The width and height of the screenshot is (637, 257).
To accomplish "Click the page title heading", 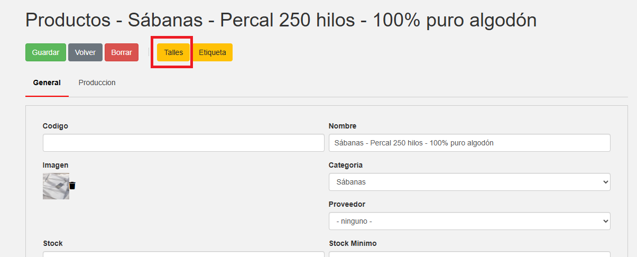I will [x=281, y=20].
